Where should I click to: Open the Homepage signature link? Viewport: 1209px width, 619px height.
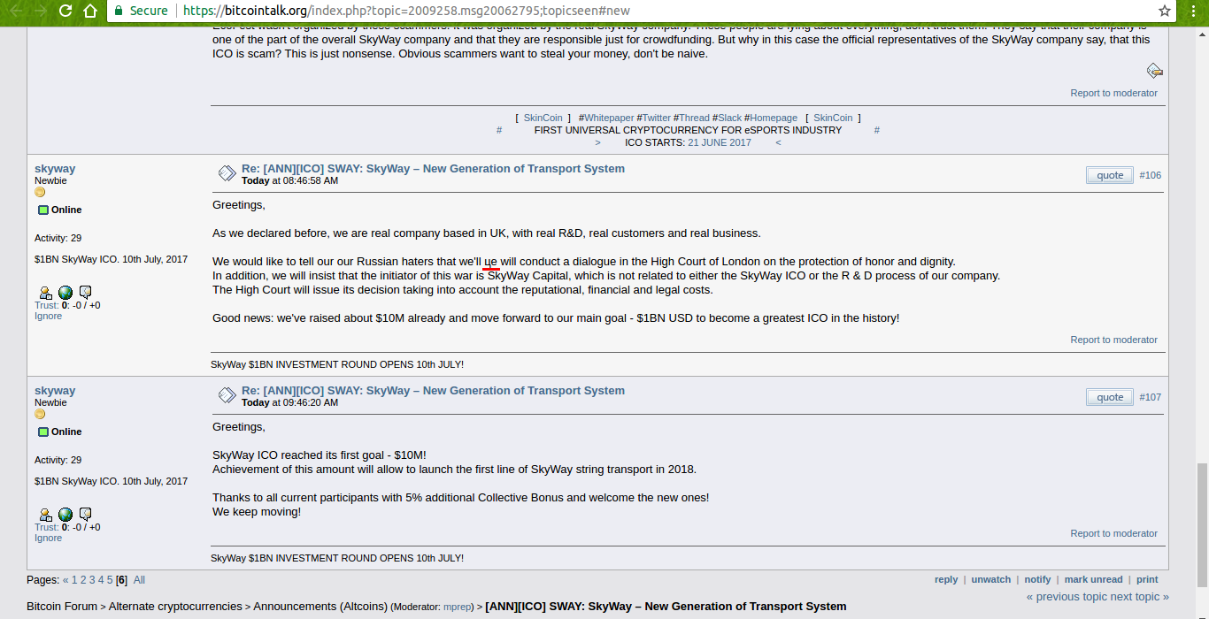click(774, 118)
